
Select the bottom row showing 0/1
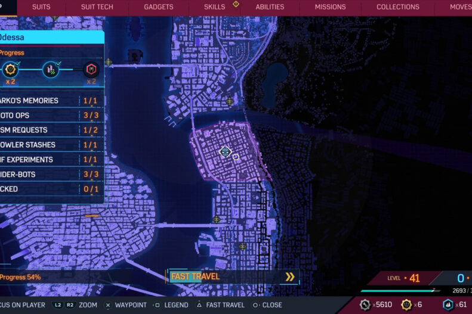click(52, 189)
